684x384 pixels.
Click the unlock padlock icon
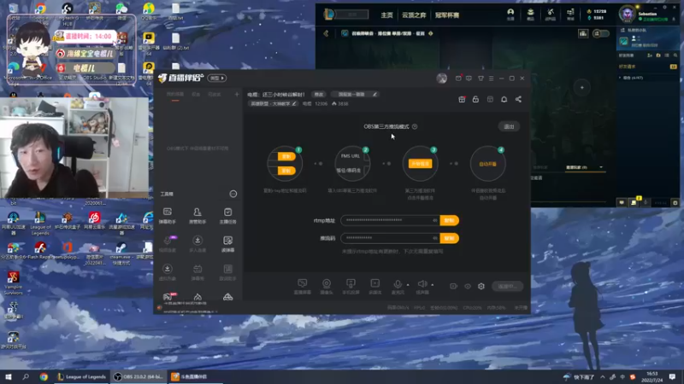coord(475,99)
